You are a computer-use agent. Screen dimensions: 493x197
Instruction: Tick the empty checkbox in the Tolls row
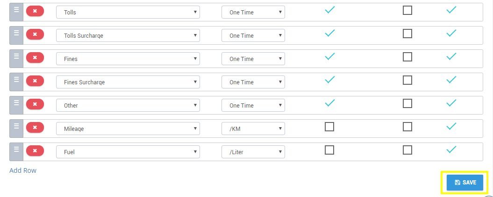tap(407, 11)
